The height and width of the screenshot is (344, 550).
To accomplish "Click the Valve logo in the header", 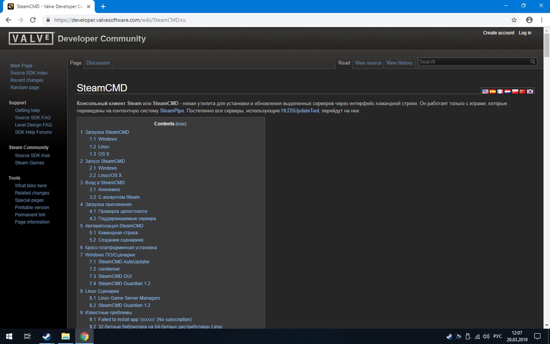I will pos(31,39).
